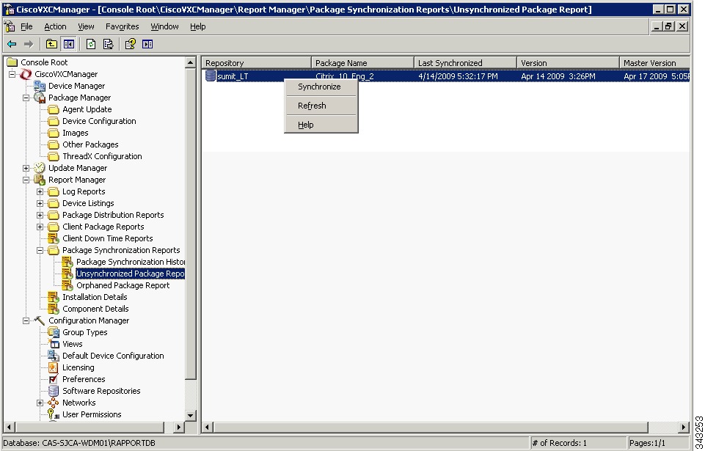The image size is (705, 451).
Task: Open the Favorites menu
Action: point(123,26)
